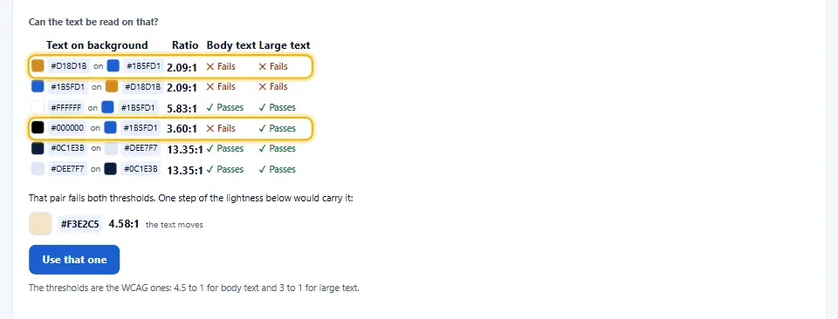This screenshot has height=319, width=838.
Task: Click the Text on background column header
Action: (97, 45)
